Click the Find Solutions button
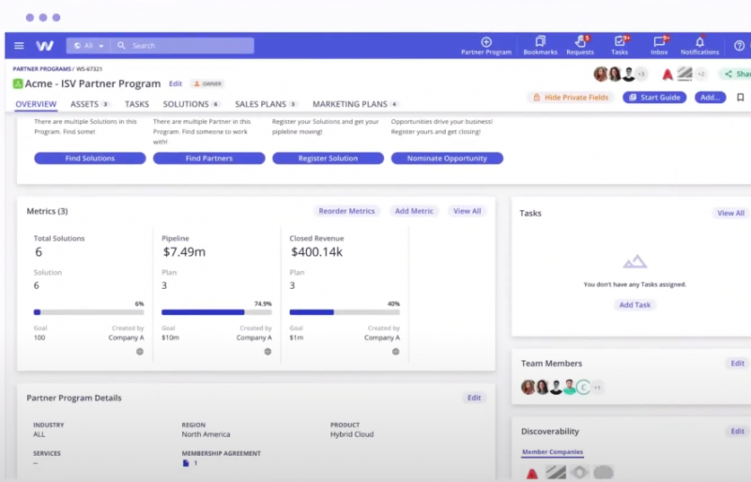This screenshot has width=751, height=482. click(90, 158)
